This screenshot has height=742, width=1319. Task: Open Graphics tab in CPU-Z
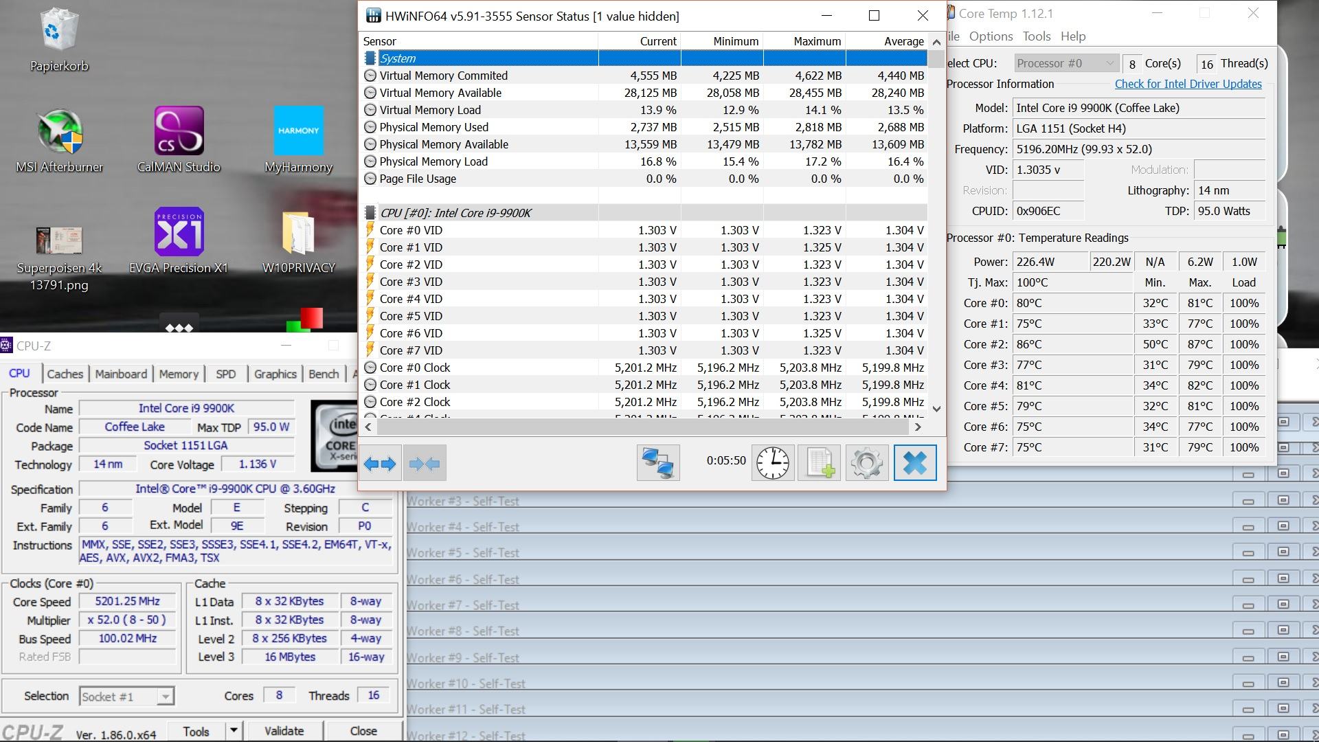(275, 374)
